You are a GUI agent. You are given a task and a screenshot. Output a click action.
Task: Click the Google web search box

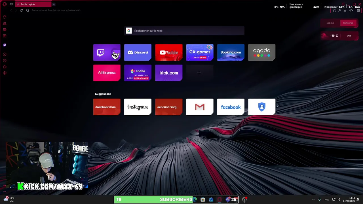tap(184, 31)
